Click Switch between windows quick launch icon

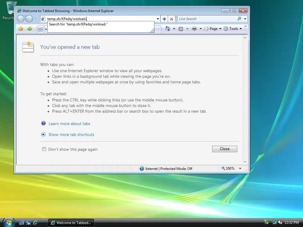[x=28, y=223]
